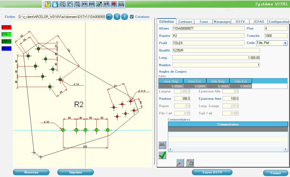Click the Nombre field showing 1
The image size is (290, 177).
tap(216, 65)
